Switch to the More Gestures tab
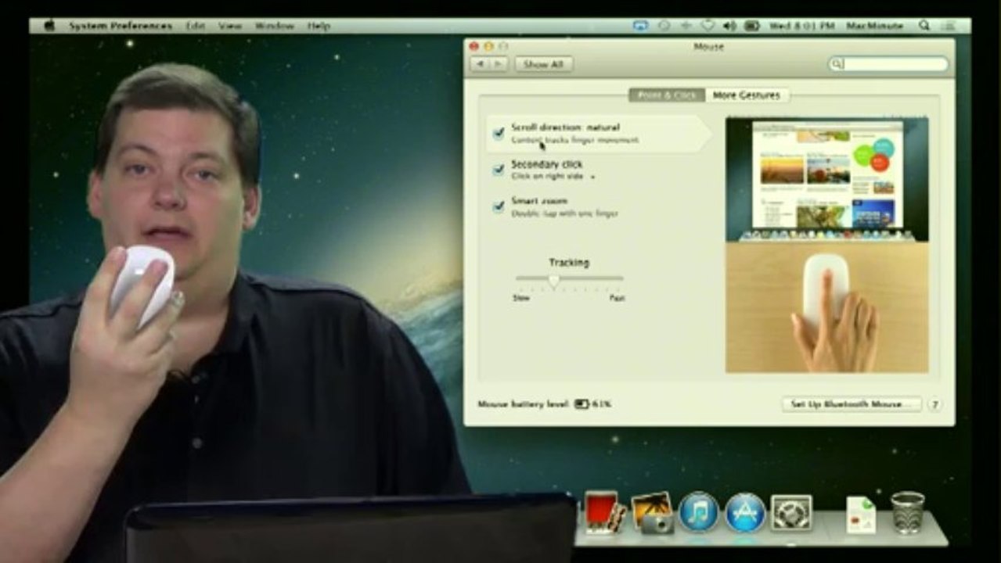 point(747,95)
